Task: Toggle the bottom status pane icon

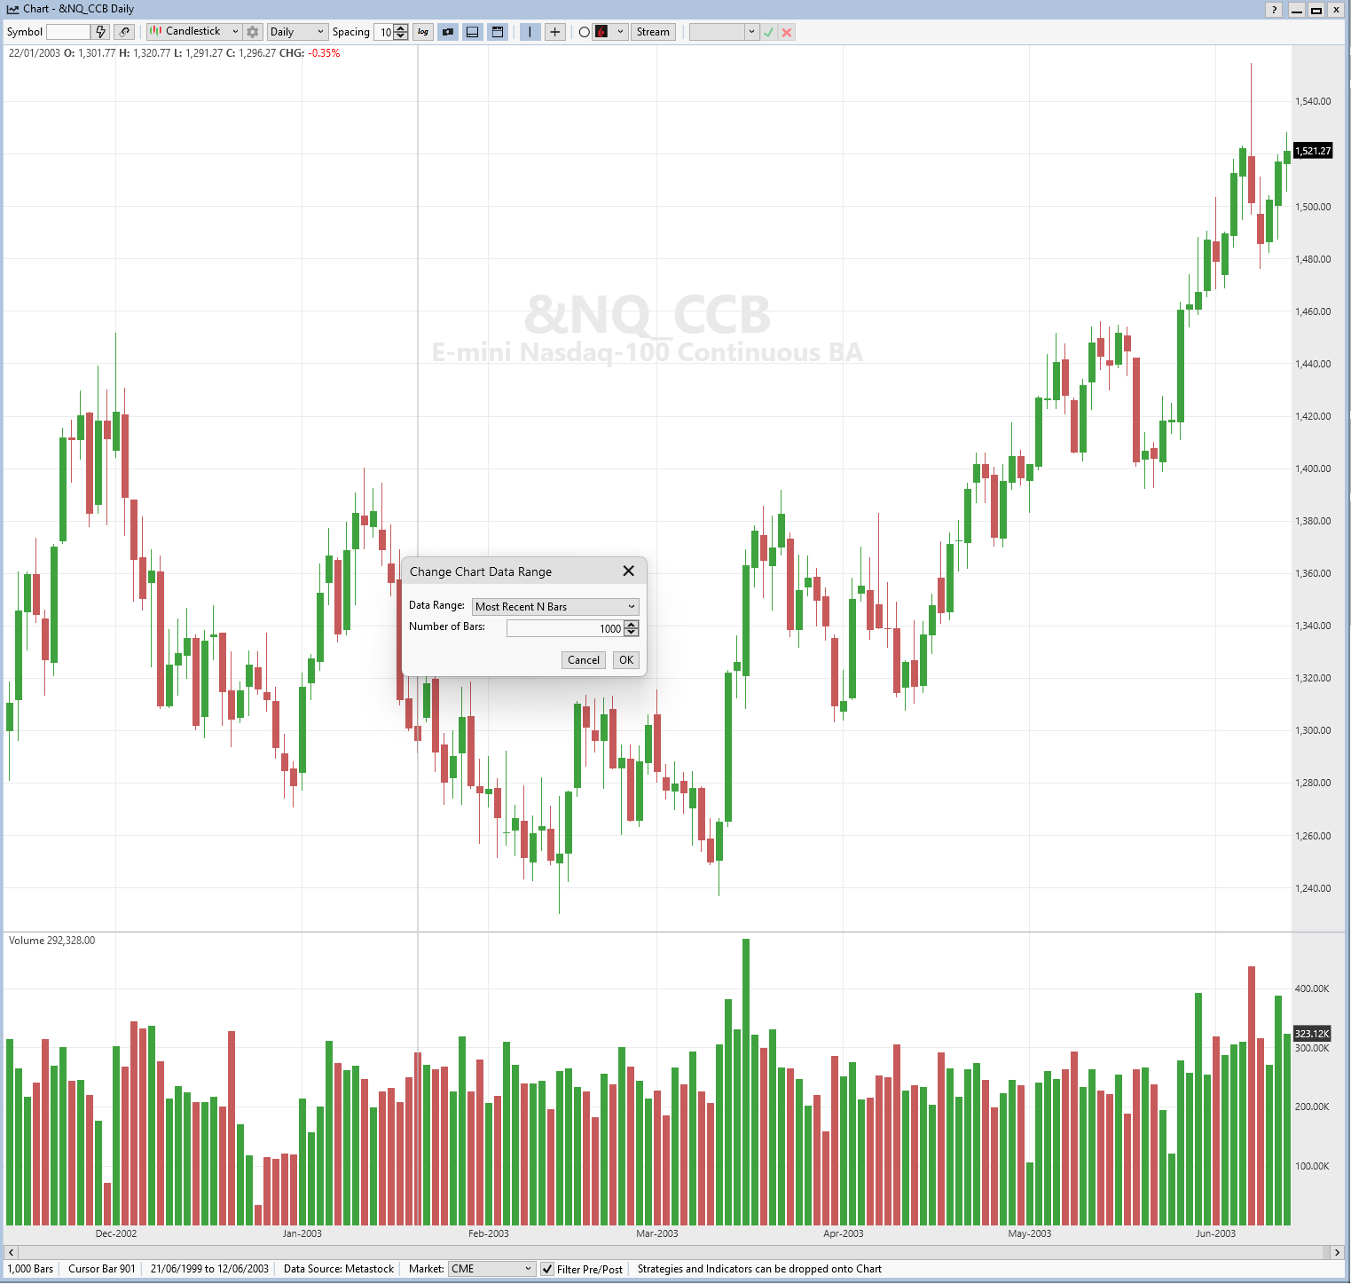Action: pos(473,32)
